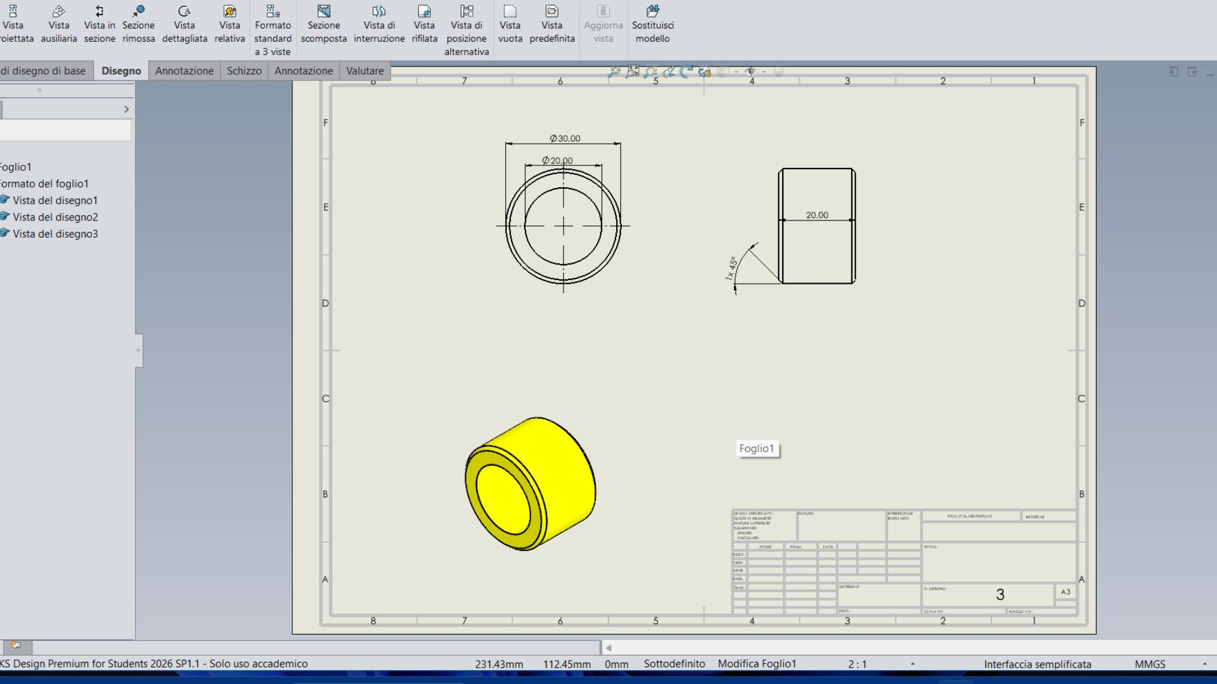
Task: Activate the Vista in sezione tool
Action: tap(100, 25)
